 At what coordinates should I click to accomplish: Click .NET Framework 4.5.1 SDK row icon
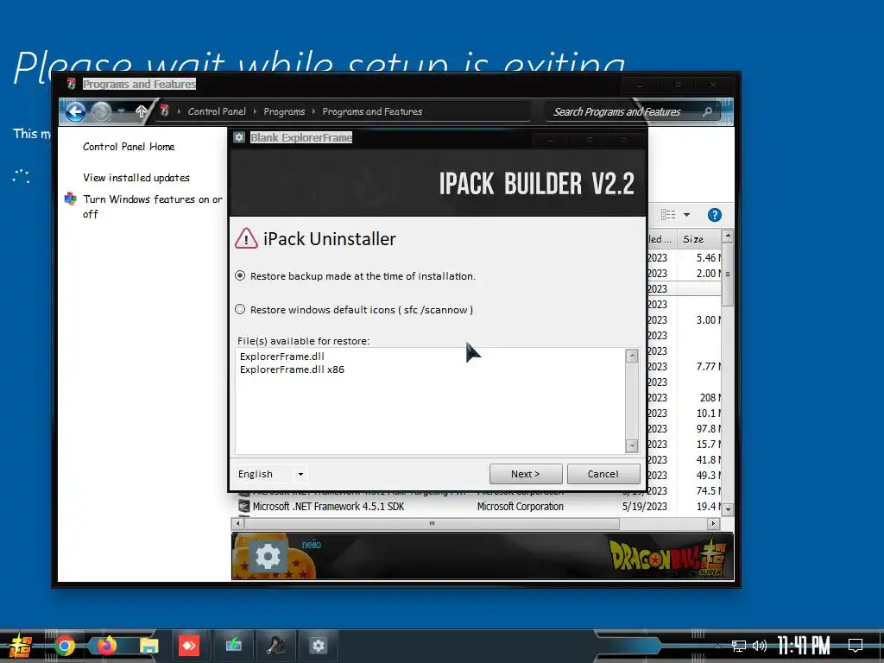tap(244, 506)
